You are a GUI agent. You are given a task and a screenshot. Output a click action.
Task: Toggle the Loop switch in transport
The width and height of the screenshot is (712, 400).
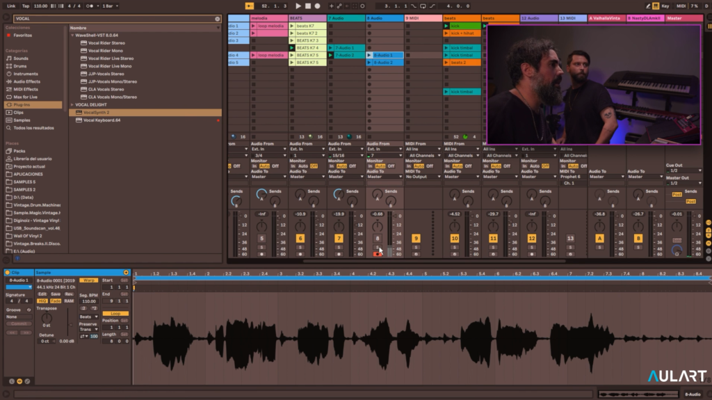pyautogui.click(x=423, y=6)
